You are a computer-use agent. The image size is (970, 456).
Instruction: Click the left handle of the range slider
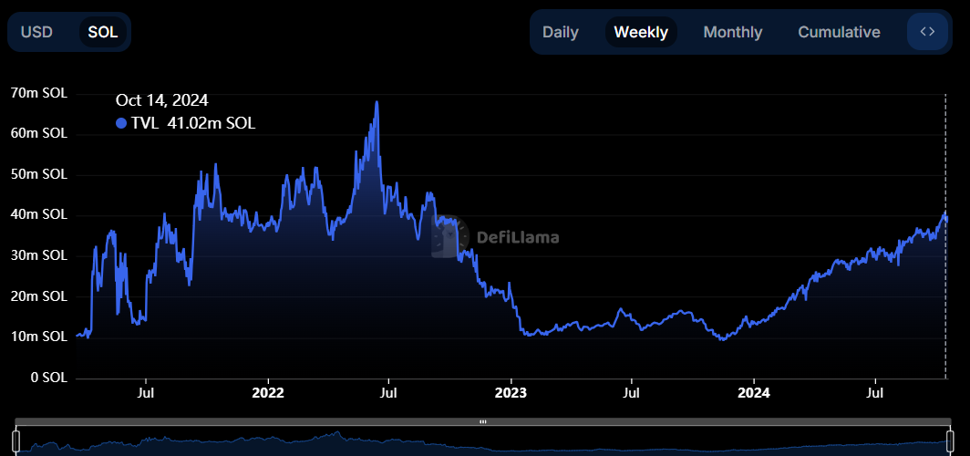[15, 440]
